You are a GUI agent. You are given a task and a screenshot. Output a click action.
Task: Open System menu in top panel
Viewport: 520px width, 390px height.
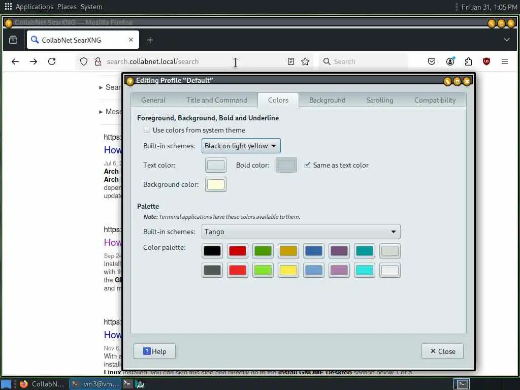coord(91,7)
